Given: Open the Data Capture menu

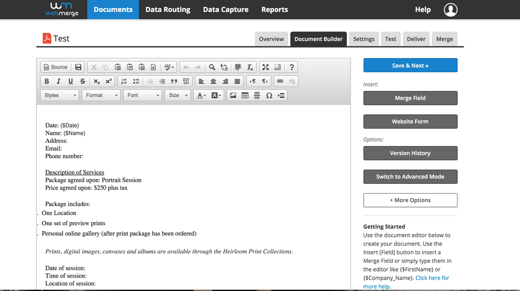Looking at the screenshot, I should coord(226,10).
